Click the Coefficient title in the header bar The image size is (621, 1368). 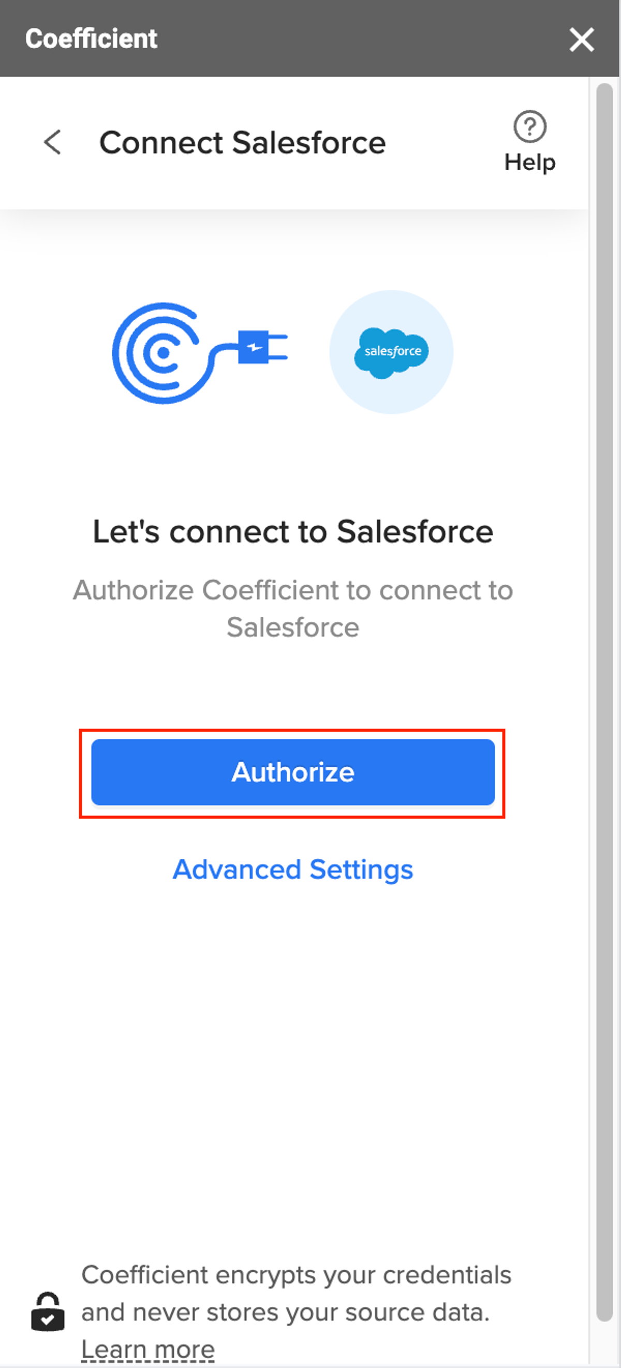92,39
